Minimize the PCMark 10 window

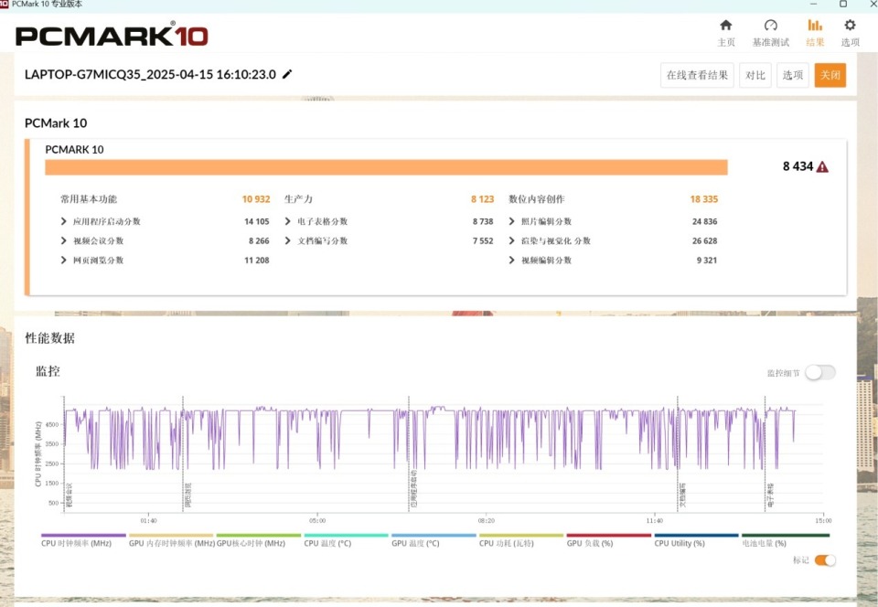click(x=814, y=4)
